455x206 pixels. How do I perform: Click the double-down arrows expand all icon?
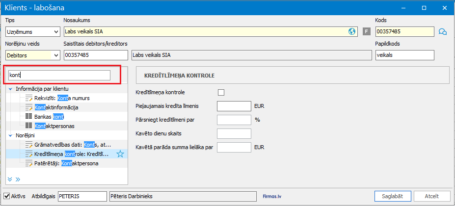10,179
